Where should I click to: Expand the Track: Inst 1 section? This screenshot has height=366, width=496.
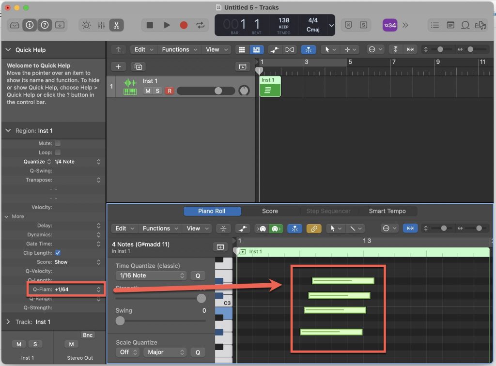pos(8,322)
